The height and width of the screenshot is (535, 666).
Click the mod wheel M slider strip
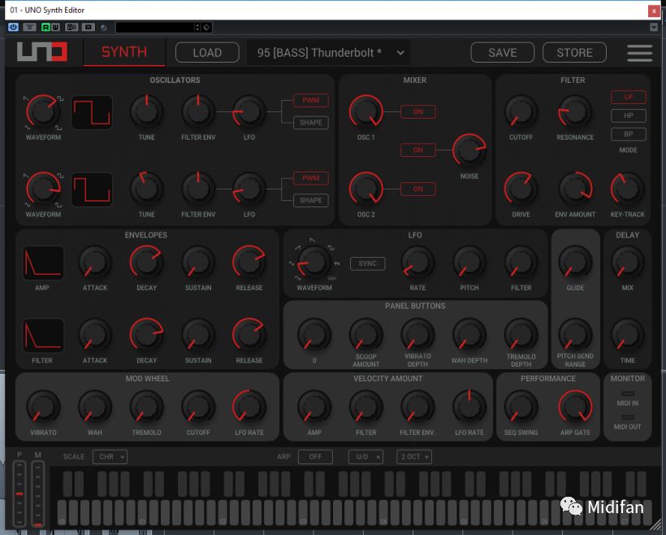pyautogui.click(x=38, y=494)
